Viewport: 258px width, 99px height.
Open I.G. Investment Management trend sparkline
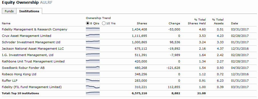(x=93, y=55)
